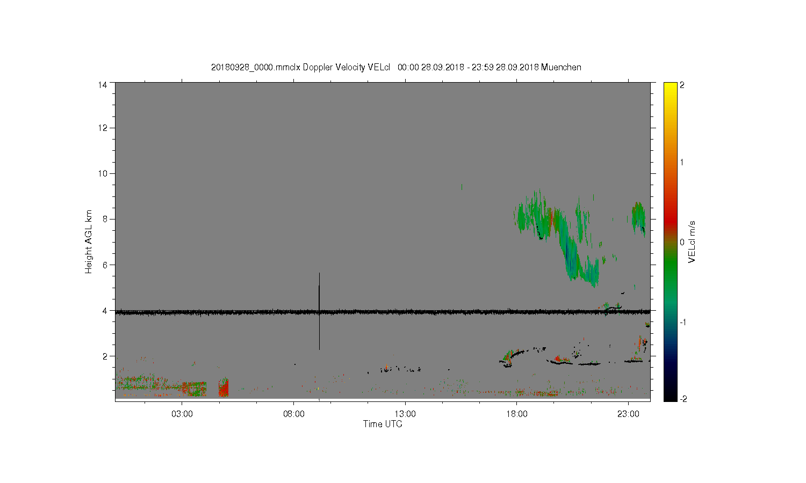The width and height of the screenshot is (806, 483).
Task: Click the black bottom of the colorbar
Action: pos(670,394)
